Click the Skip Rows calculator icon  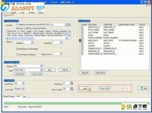tap(71, 83)
